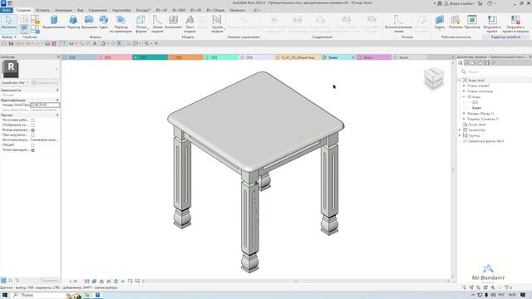
Task: Close the Свойства properties panel
Action: tap(58, 57)
